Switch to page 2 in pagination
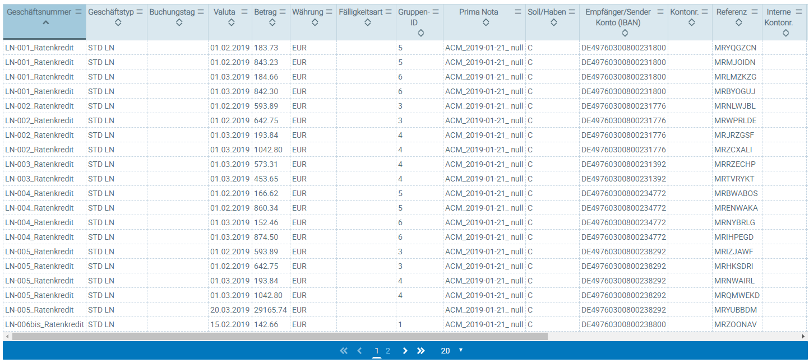The height and width of the screenshot is (363, 809). pyautogui.click(x=388, y=351)
